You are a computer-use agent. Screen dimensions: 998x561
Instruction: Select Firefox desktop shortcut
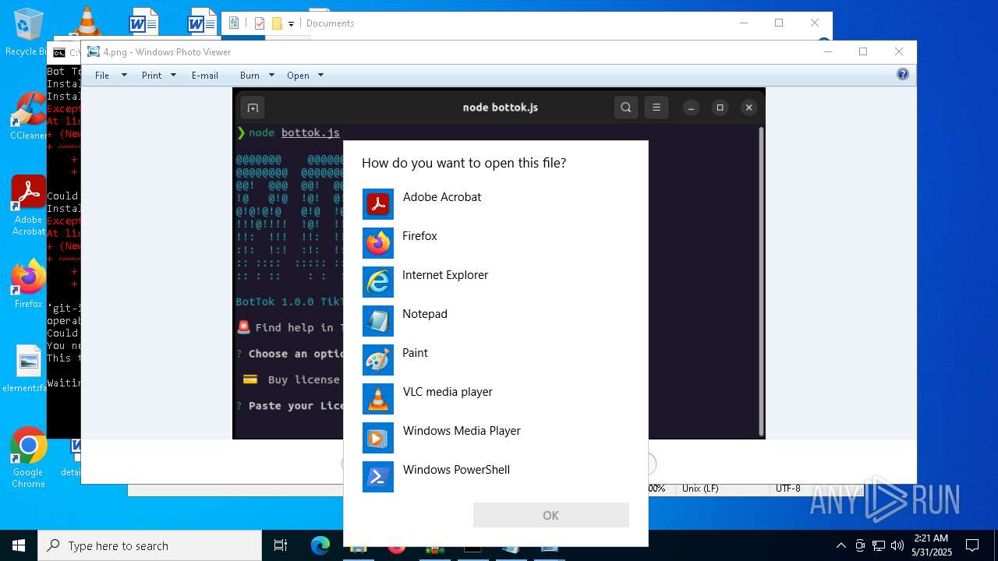coord(28,285)
